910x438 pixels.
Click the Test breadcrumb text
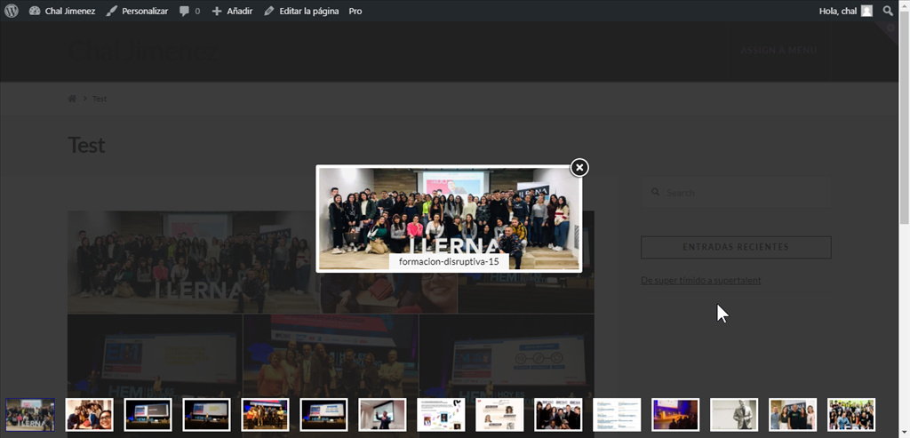(100, 99)
